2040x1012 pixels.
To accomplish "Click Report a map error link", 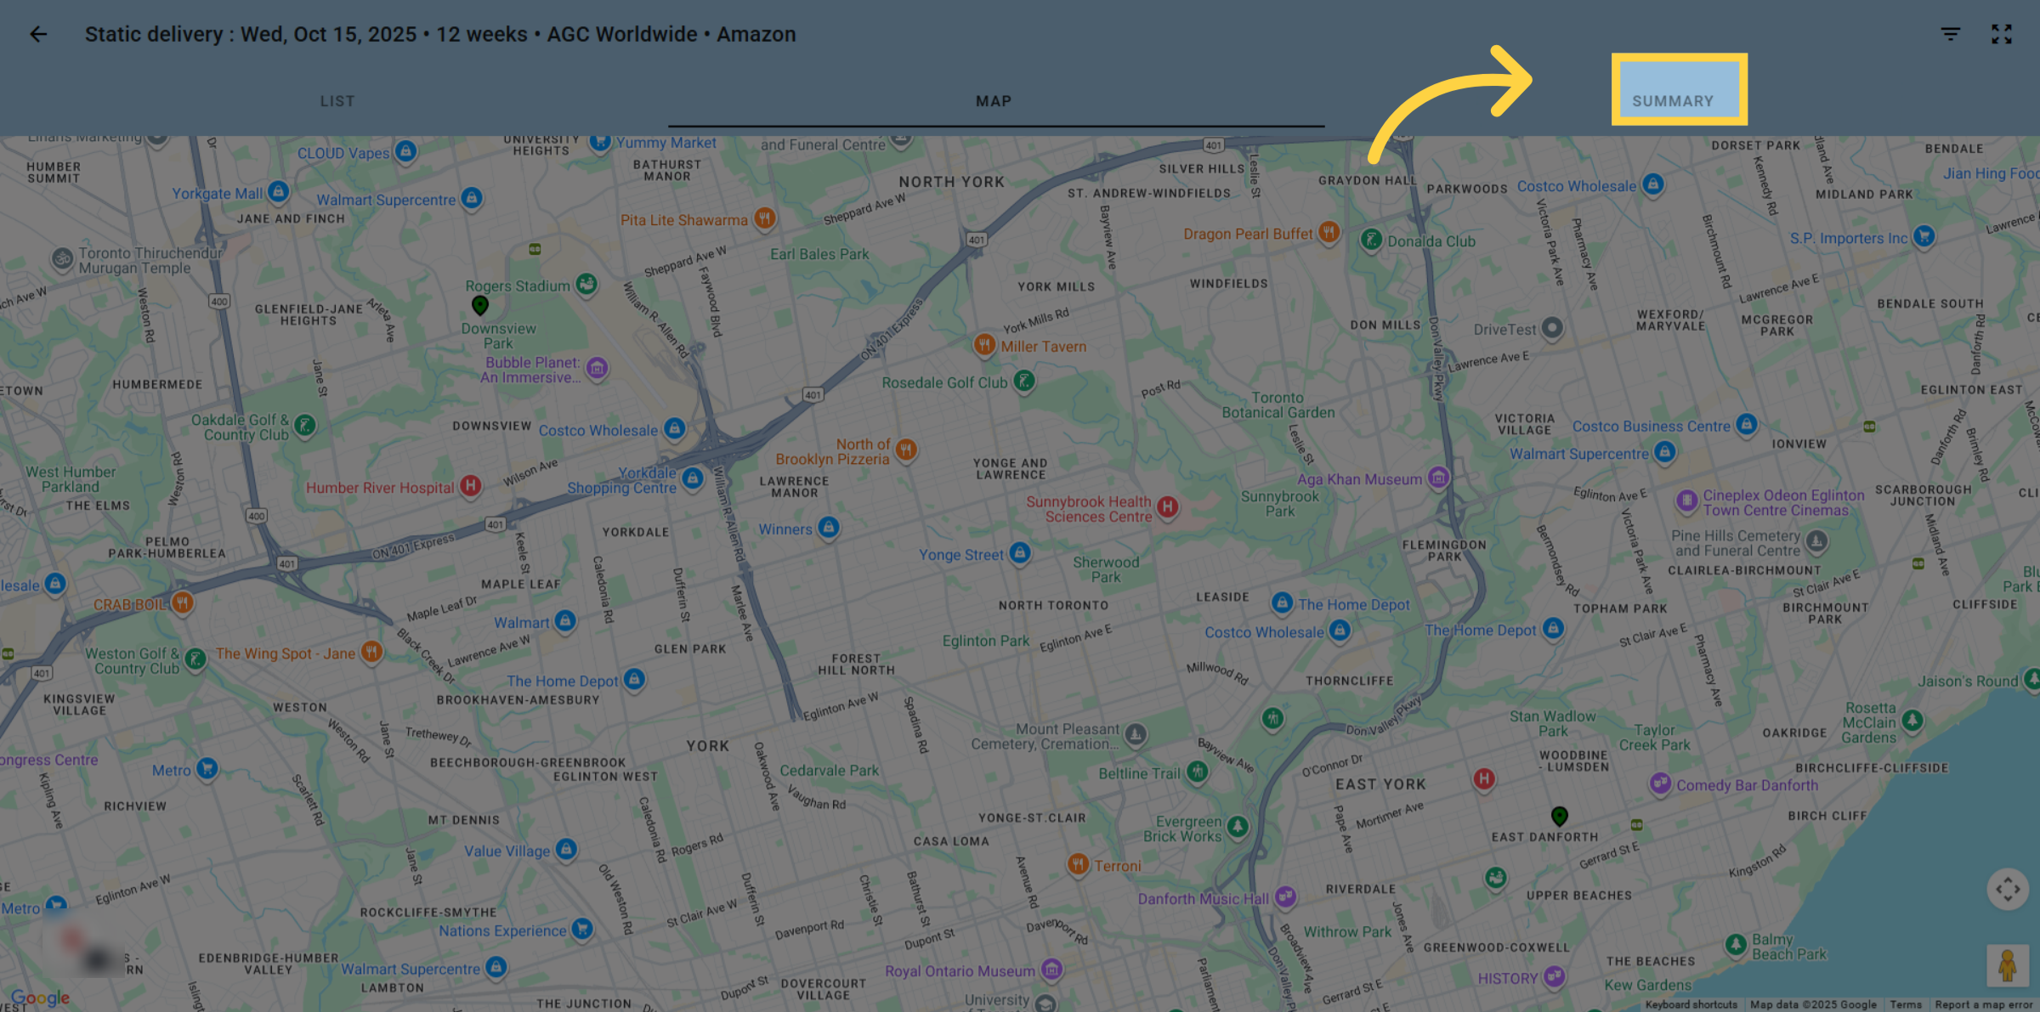I will tap(1984, 1004).
